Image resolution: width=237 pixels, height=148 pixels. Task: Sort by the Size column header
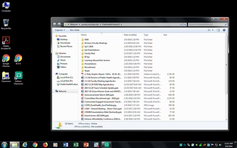click(x=169, y=35)
